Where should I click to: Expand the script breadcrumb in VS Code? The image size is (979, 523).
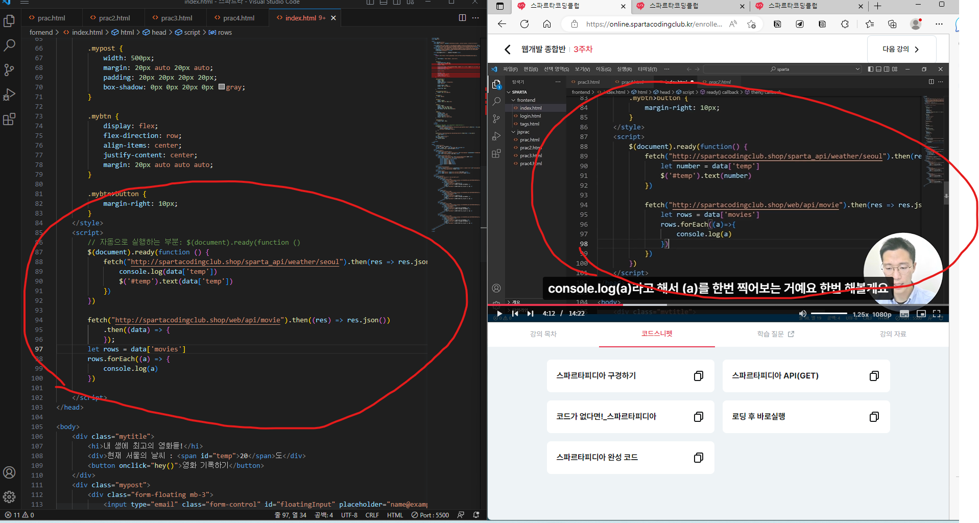[x=188, y=32]
